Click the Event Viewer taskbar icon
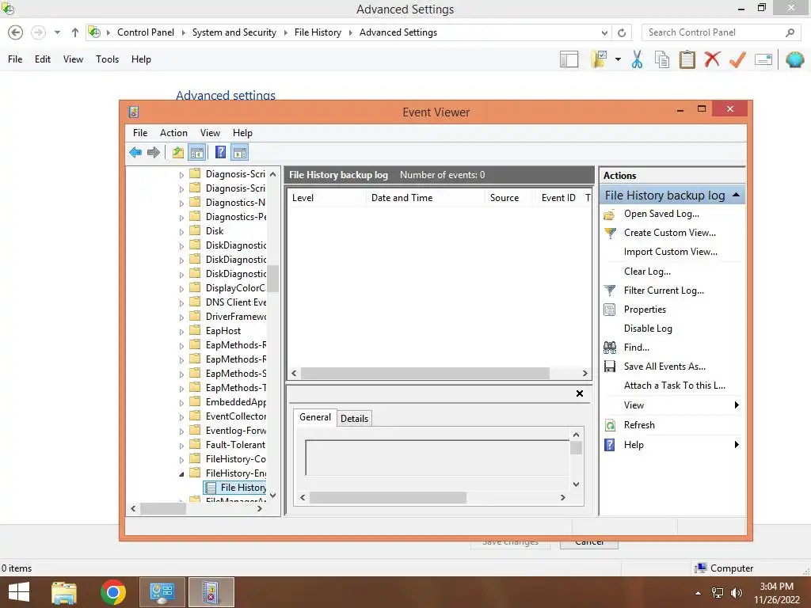Image resolution: width=811 pixels, height=608 pixels. point(211,592)
